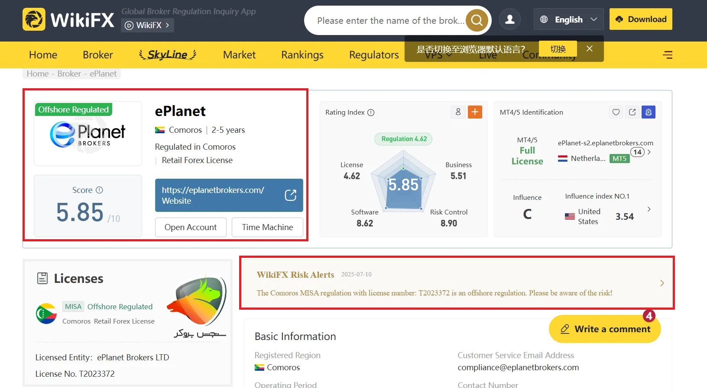Click the heart favorite icon
The image size is (707, 388).
point(616,112)
